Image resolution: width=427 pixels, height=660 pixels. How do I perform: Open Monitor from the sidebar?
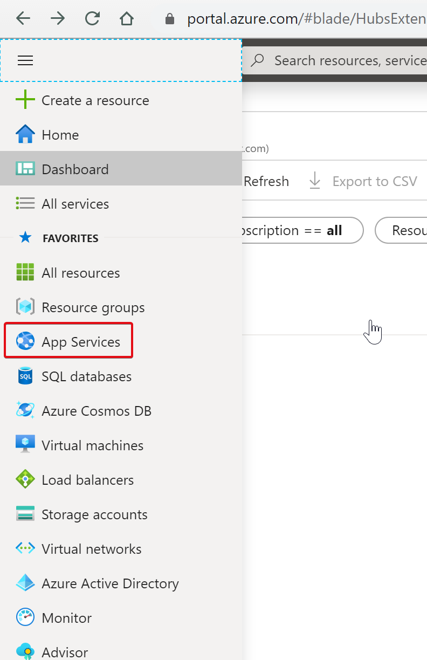click(66, 618)
